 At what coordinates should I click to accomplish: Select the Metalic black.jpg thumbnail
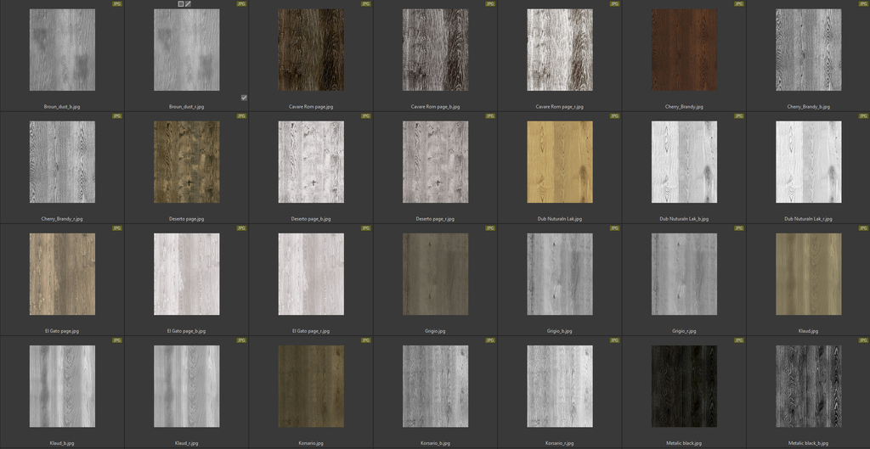coord(684,386)
